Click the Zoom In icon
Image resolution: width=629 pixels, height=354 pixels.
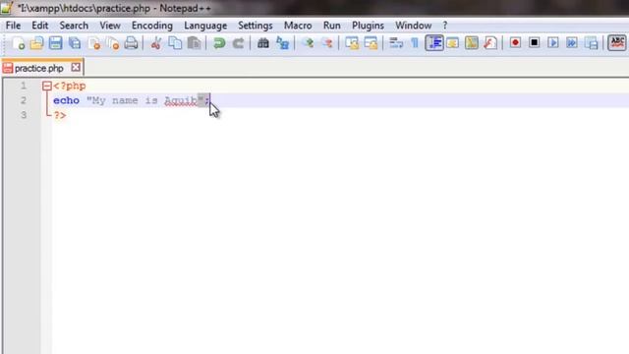pyautogui.click(x=308, y=43)
